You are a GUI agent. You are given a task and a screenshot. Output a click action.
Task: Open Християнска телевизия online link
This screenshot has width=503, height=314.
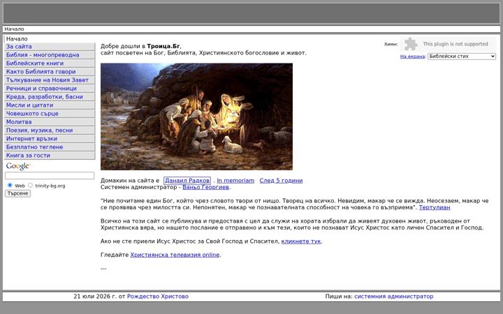(x=175, y=255)
